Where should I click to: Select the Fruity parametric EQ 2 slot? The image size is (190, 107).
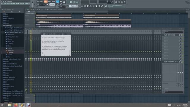171,62
